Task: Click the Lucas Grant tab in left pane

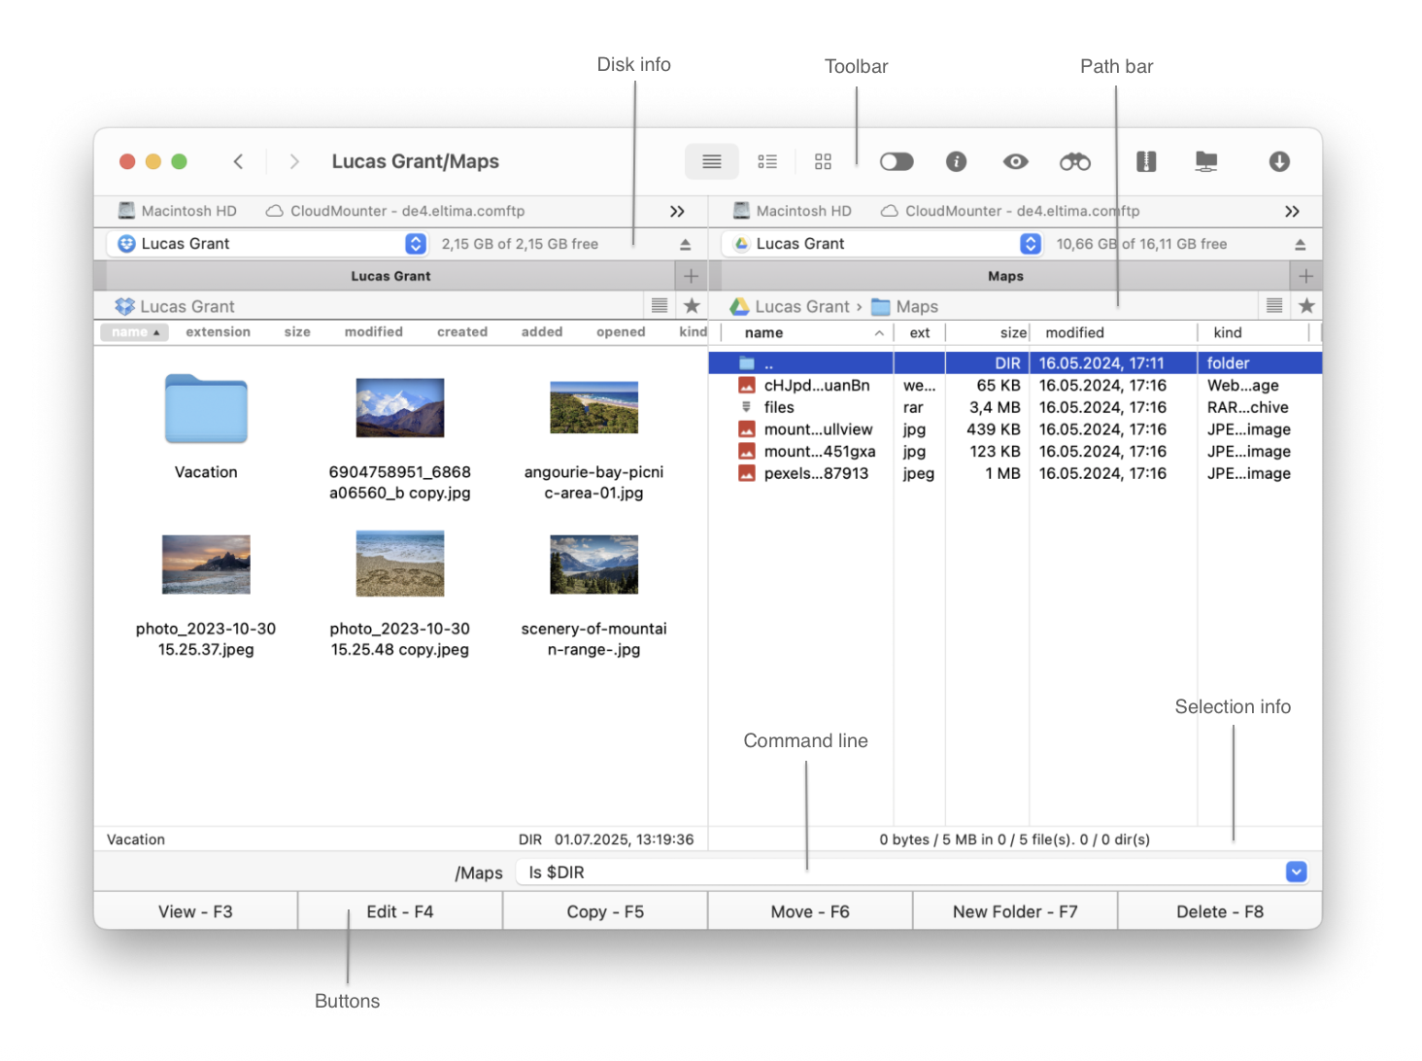Action: pyautogui.click(x=390, y=277)
